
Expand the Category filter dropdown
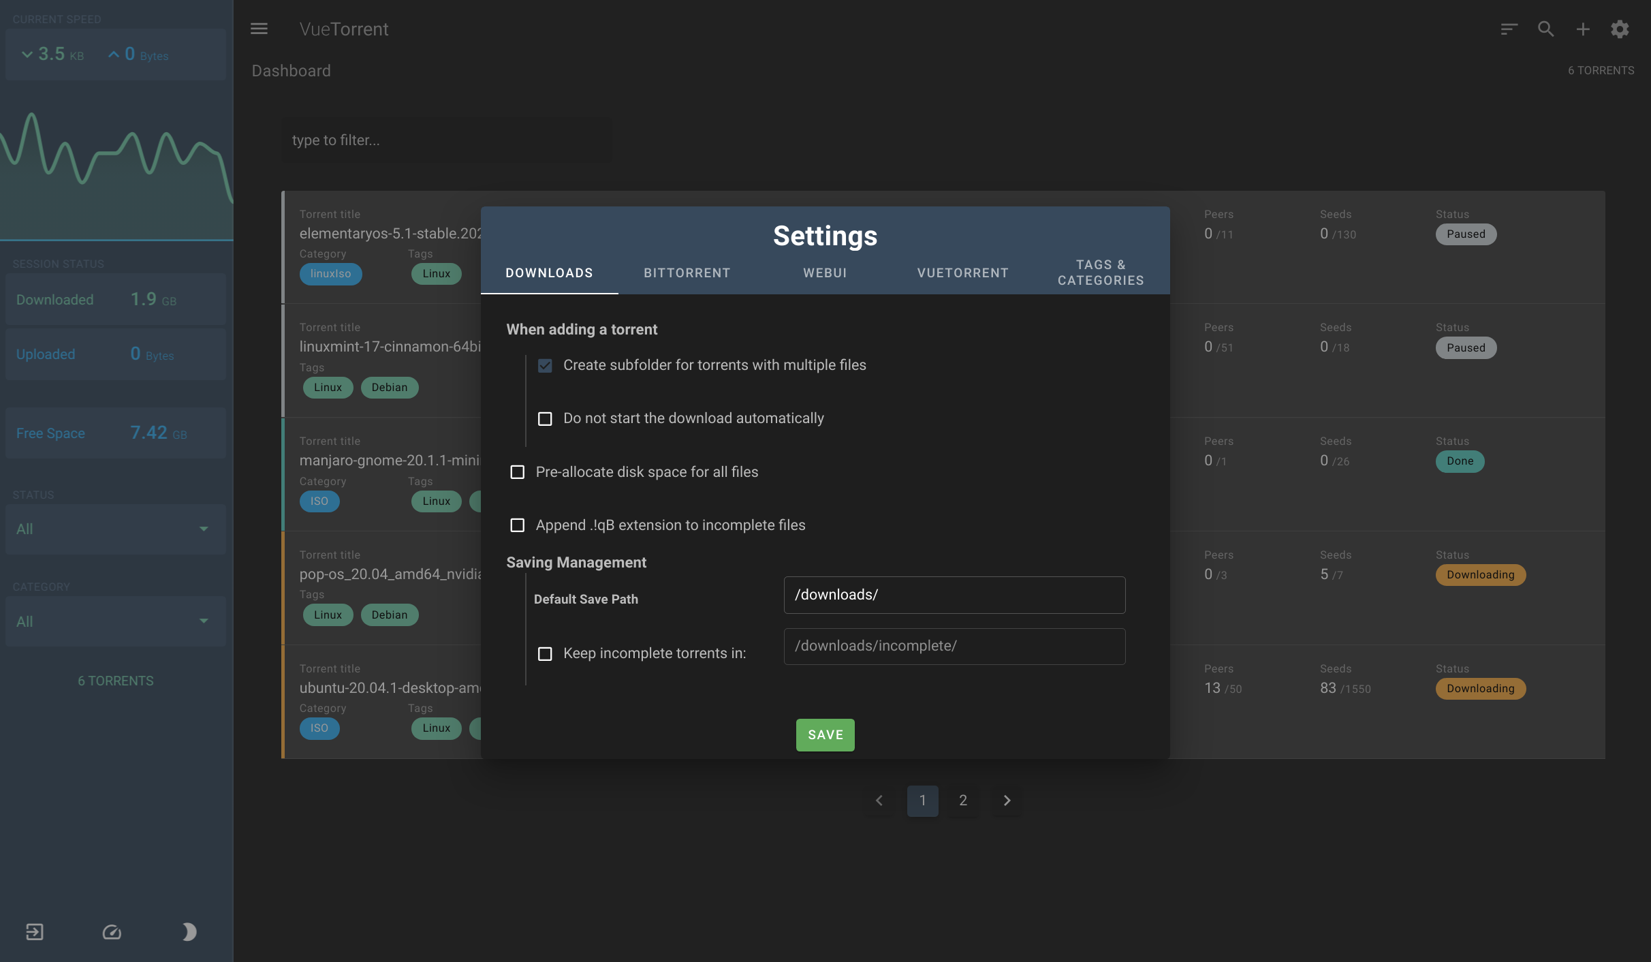pos(116,621)
